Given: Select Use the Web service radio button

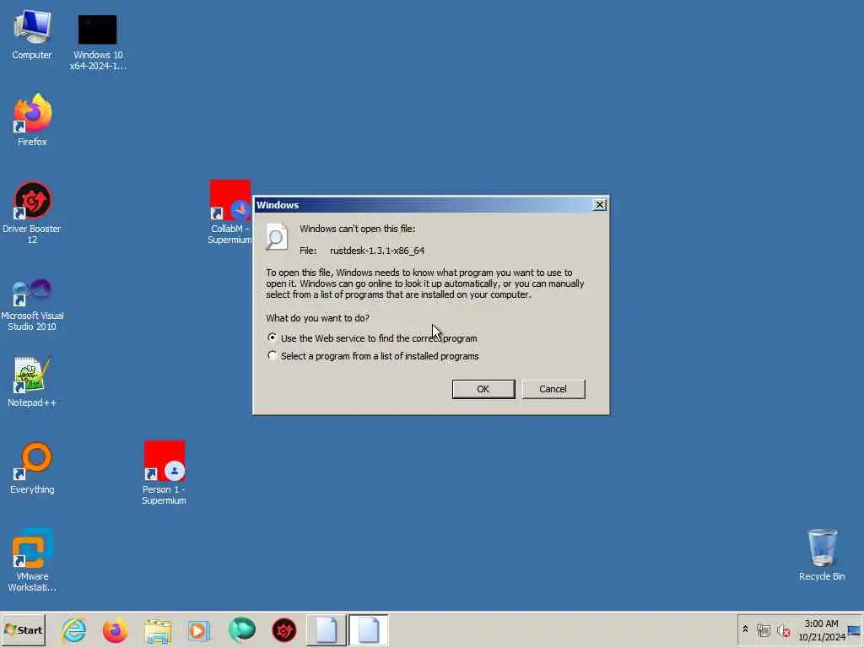Looking at the screenshot, I should pyautogui.click(x=273, y=337).
